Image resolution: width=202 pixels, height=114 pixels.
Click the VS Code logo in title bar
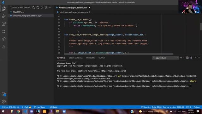[3, 2]
